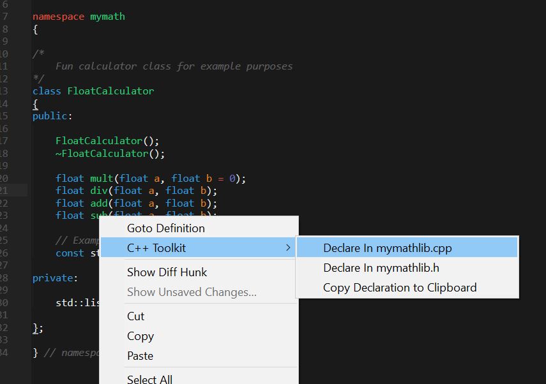Pick Declare In mymathlib.h option

(x=381, y=268)
